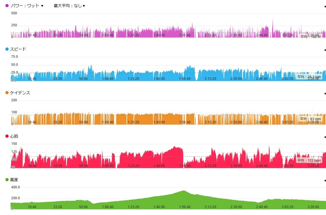
Task: Expand the power chart with its arrow icon
Action: (325, 6)
